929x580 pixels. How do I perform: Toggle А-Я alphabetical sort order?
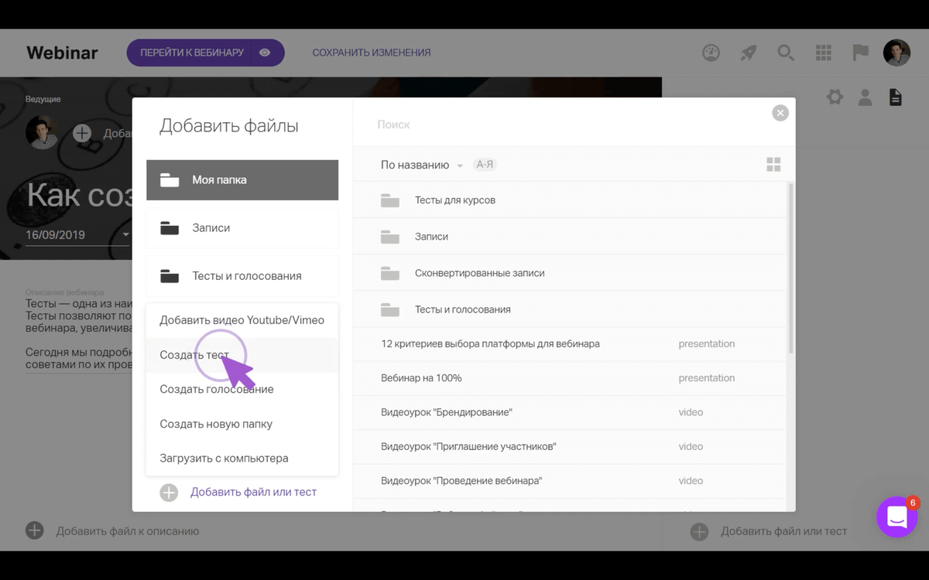click(485, 164)
